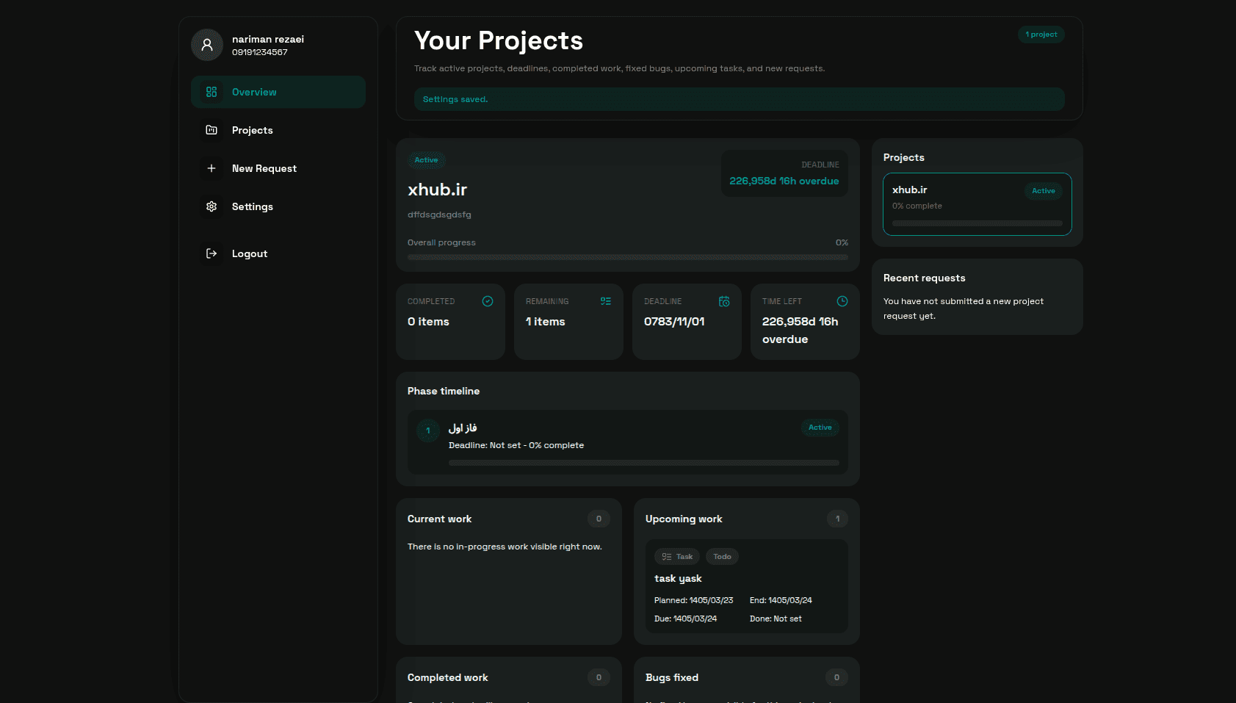Click the Time Left clock icon

pos(842,301)
